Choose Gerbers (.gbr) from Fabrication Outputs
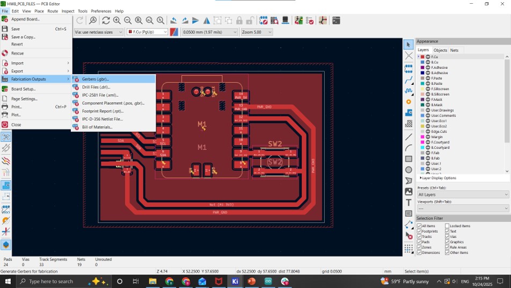The height and width of the screenshot is (288, 511). pos(113,79)
